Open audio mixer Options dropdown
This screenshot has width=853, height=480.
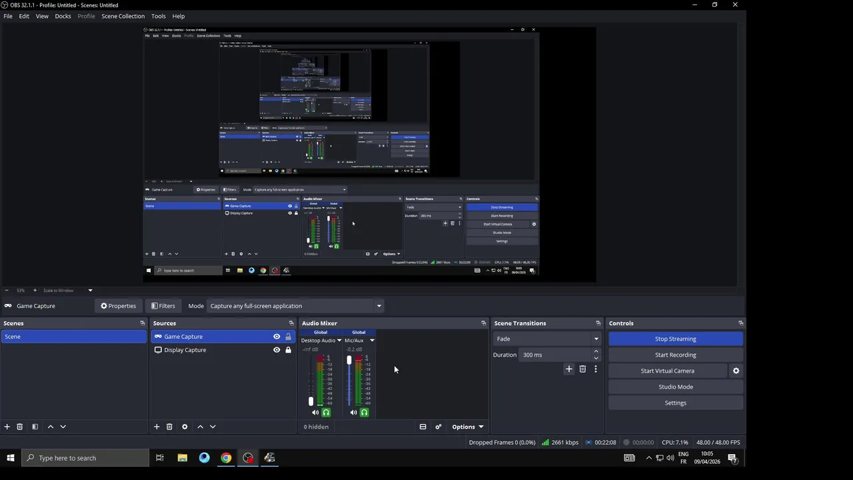467,427
